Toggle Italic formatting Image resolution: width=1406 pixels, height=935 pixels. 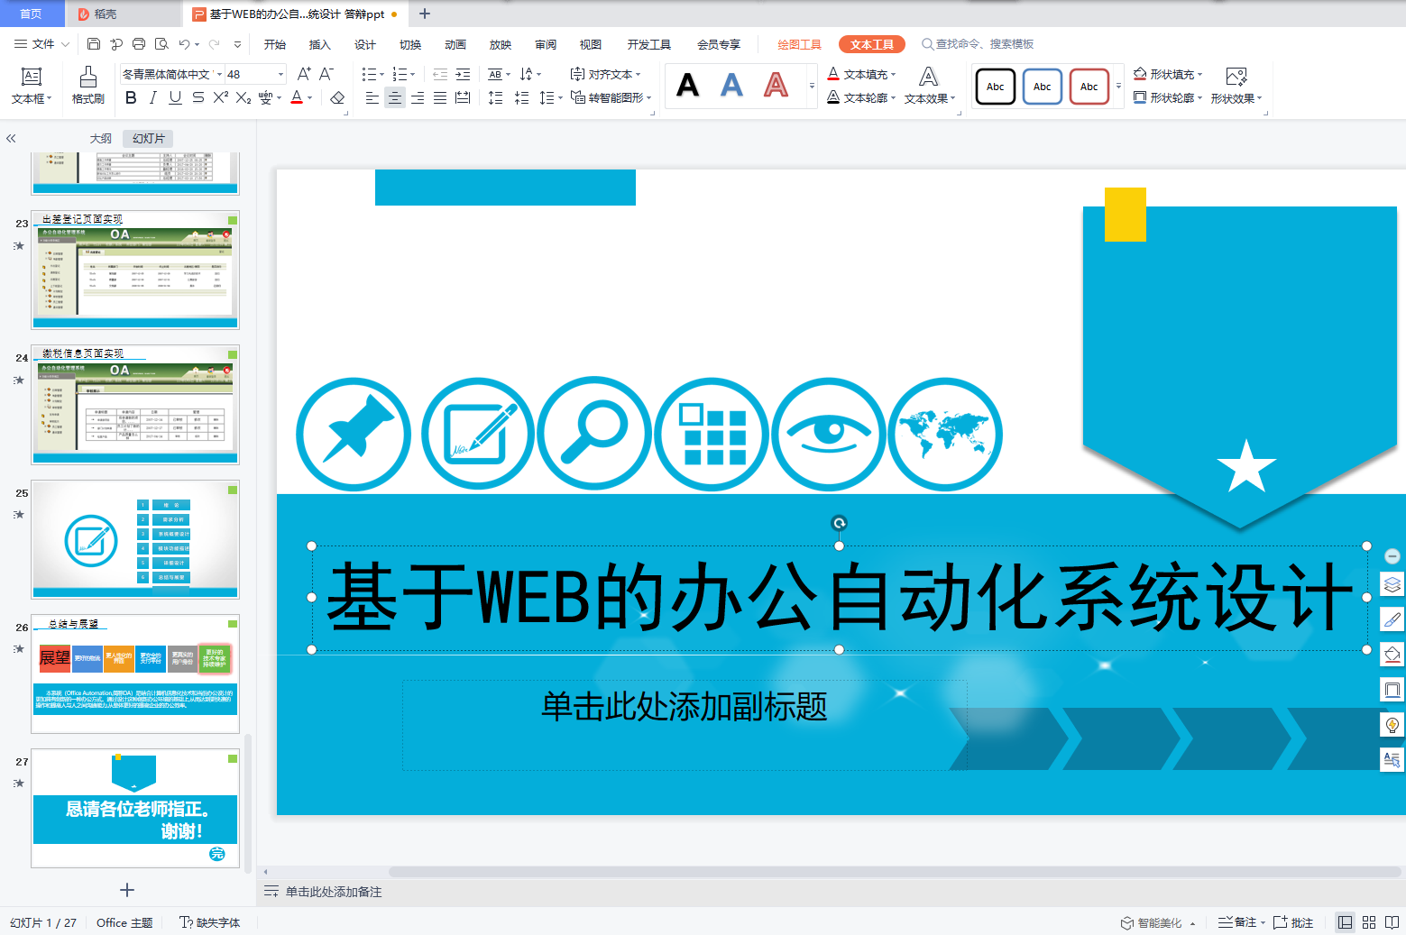(153, 97)
